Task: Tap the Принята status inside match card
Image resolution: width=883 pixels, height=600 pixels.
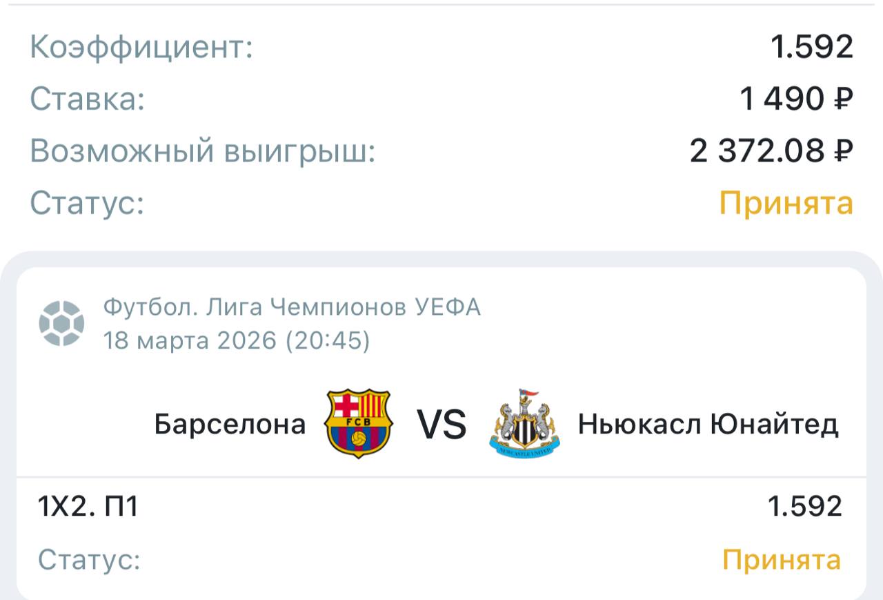Action: 782,560
